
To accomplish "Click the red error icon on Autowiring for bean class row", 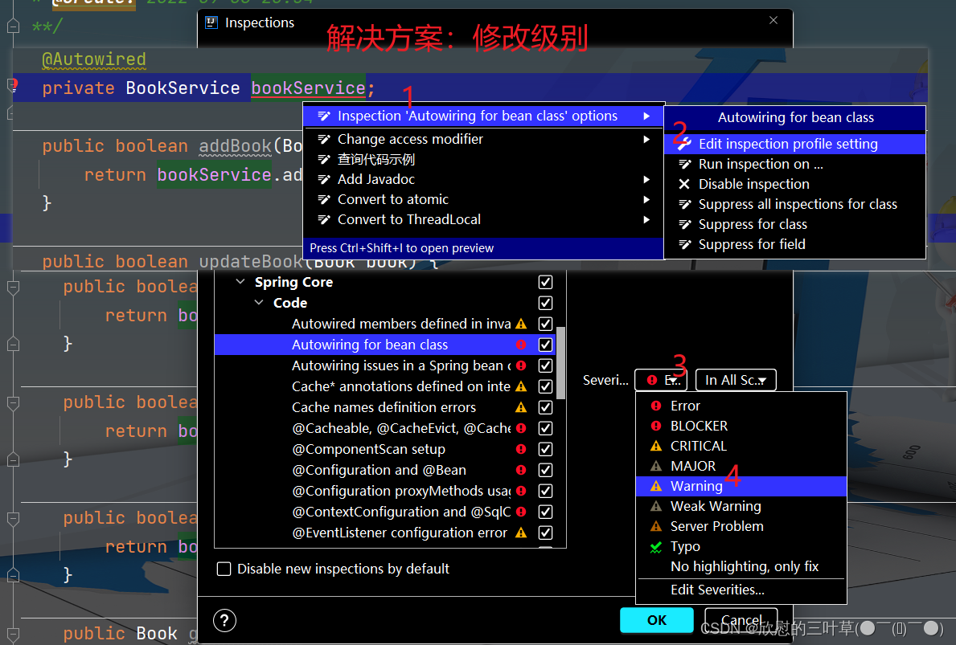I will [x=521, y=345].
